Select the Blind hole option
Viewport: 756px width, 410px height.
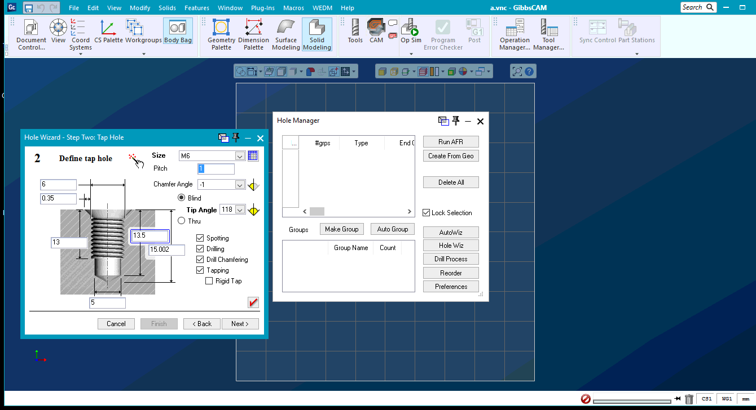tap(182, 198)
